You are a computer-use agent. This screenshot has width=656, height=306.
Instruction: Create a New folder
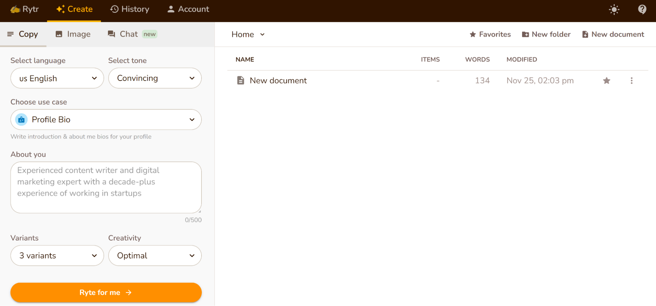[x=546, y=34]
